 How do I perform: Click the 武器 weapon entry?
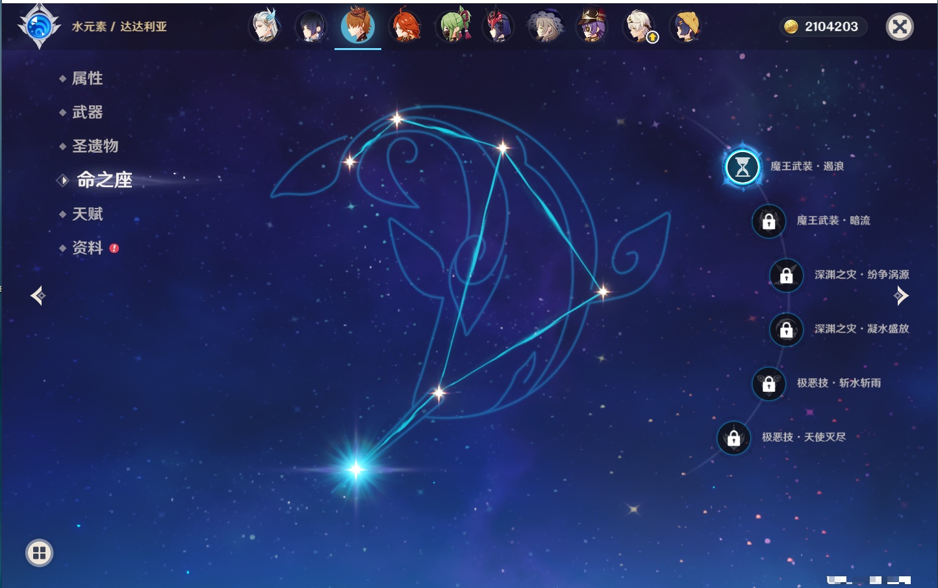tap(88, 112)
